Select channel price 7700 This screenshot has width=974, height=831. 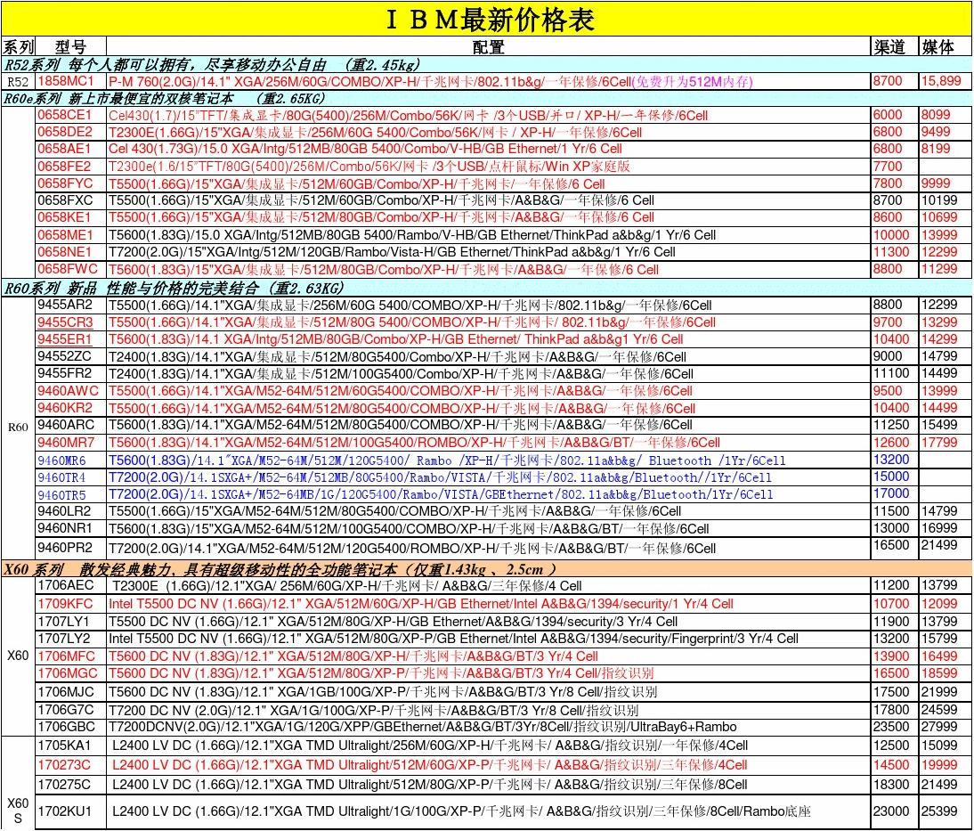point(888,166)
